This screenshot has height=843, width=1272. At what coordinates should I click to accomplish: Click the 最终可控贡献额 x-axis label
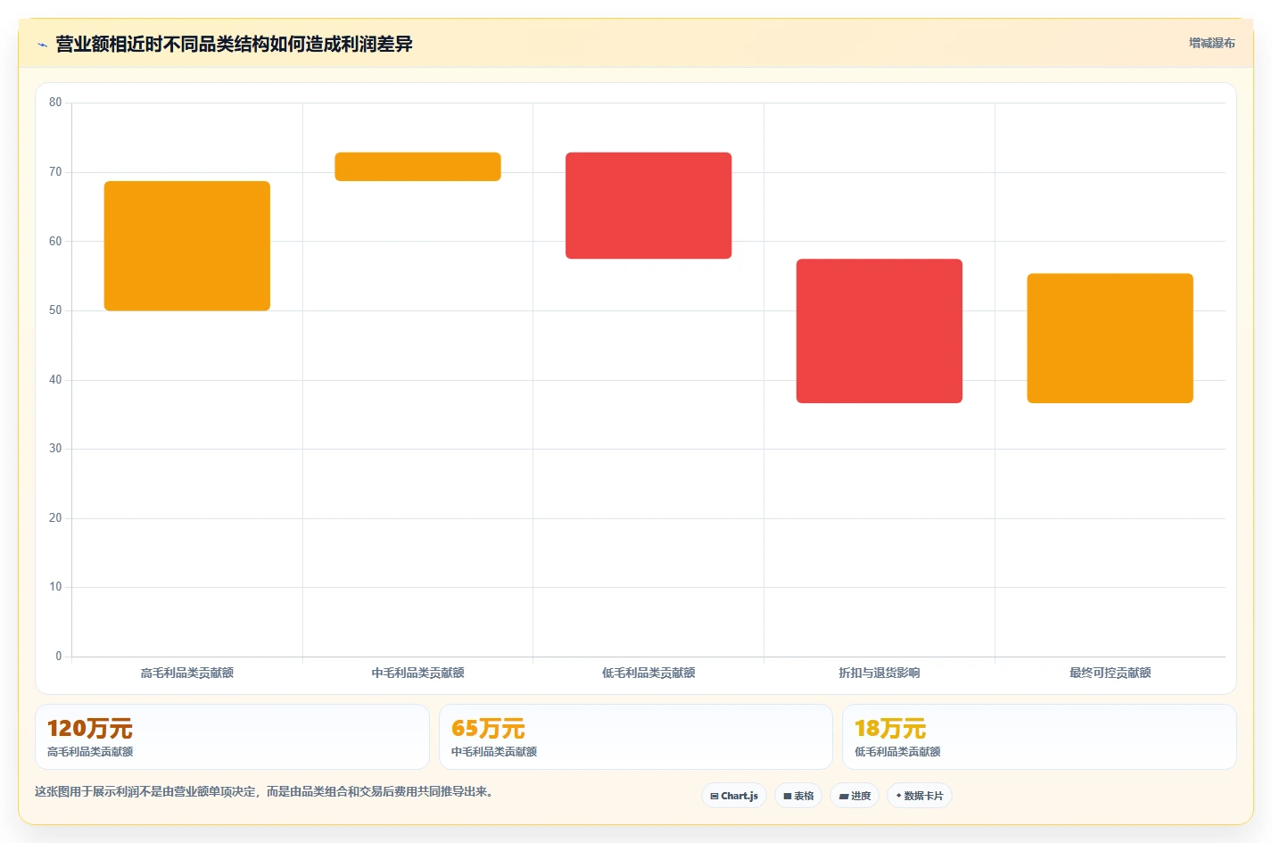tap(1110, 673)
